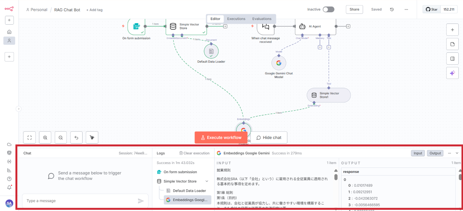Viewport: 463px width, 211px height.
Task: Click the fit-to-view canvas icon
Action: 30,137
